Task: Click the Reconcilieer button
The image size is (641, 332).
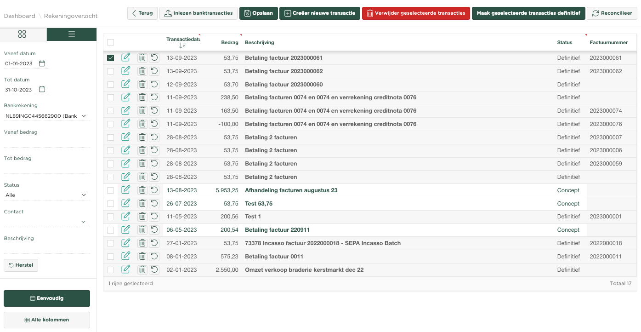Action: [x=612, y=13]
